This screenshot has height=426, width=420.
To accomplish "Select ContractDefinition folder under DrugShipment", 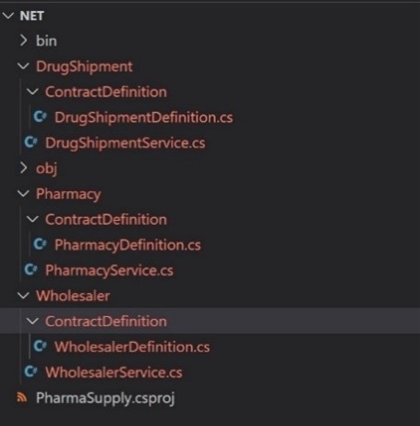I will (106, 91).
